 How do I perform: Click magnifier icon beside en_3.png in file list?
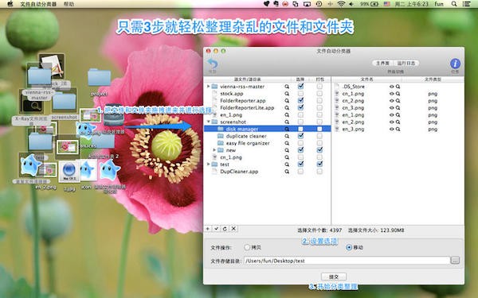(x=398, y=130)
